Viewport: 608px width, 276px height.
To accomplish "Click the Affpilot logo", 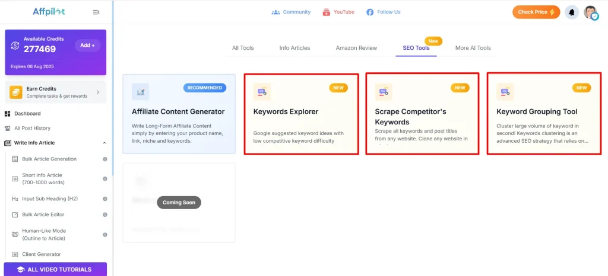I will pos(49,12).
